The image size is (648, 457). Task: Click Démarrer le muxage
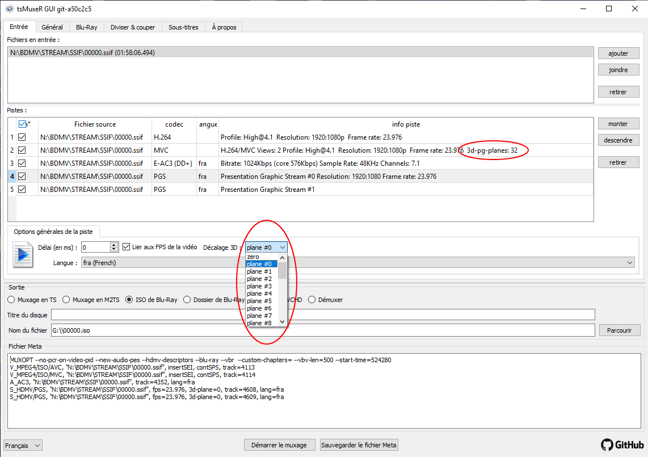coord(279,445)
